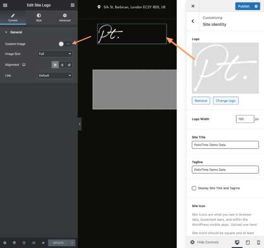This screenshot has width=264, height=248.
Task: Click the Remove logo button
Action: click(201, 101)
